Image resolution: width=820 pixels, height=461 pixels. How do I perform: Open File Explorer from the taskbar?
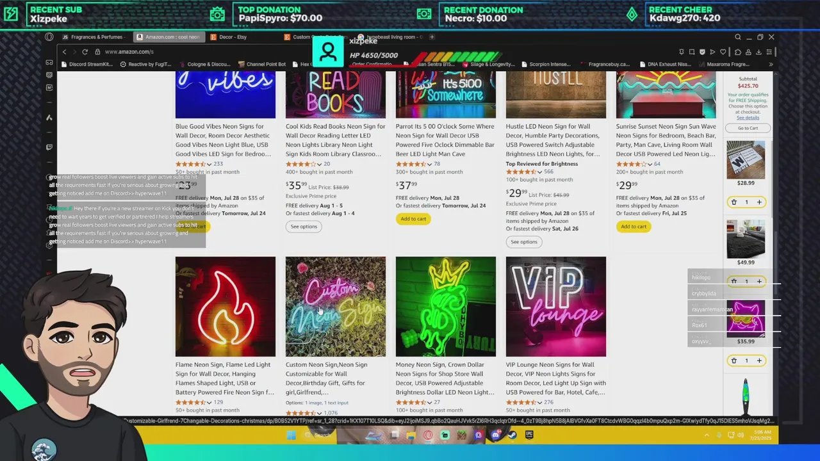pos(411,435)
